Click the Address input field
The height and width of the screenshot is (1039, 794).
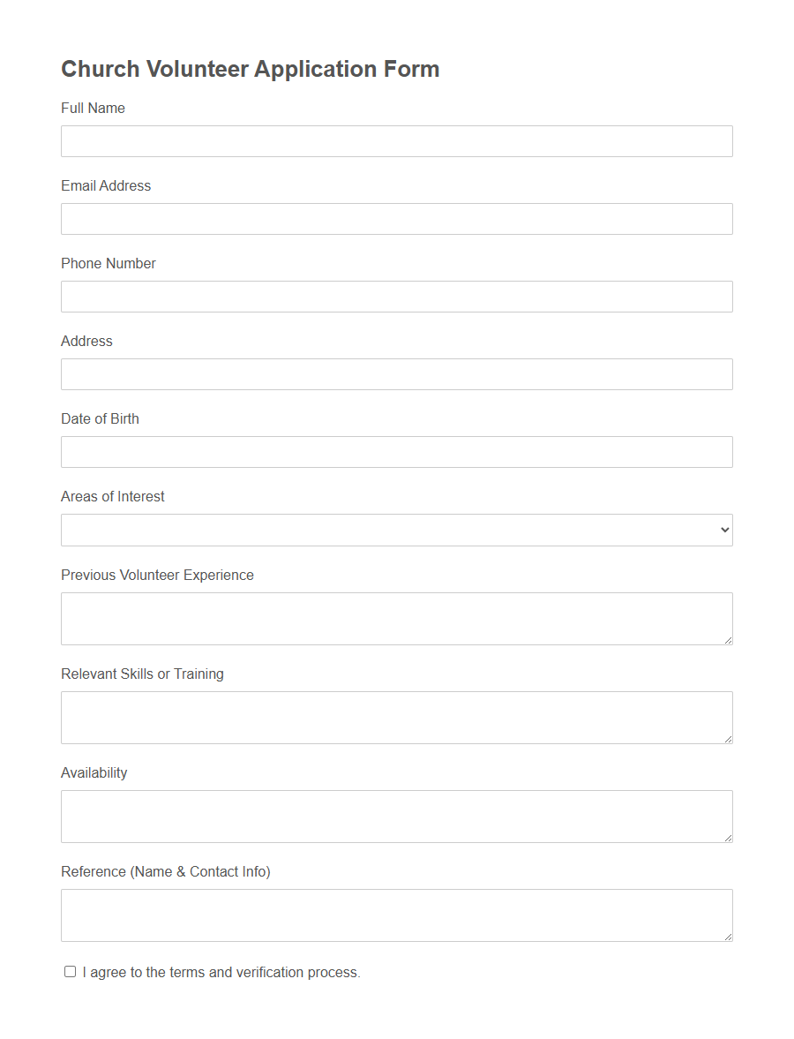(396, 373)
